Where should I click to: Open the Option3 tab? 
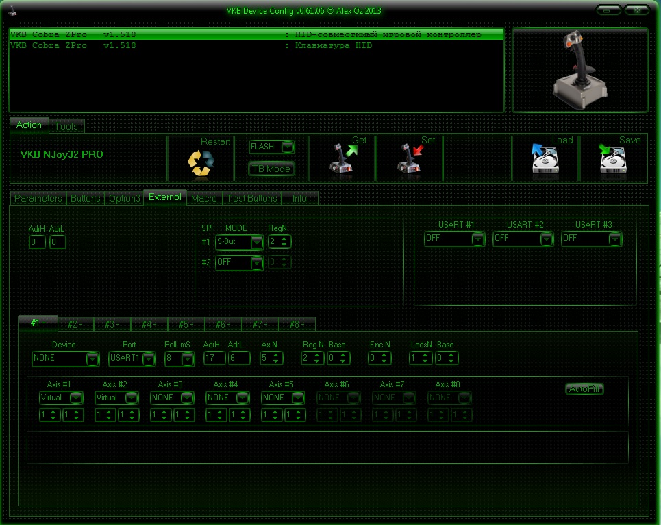click(x=125, y=198)
